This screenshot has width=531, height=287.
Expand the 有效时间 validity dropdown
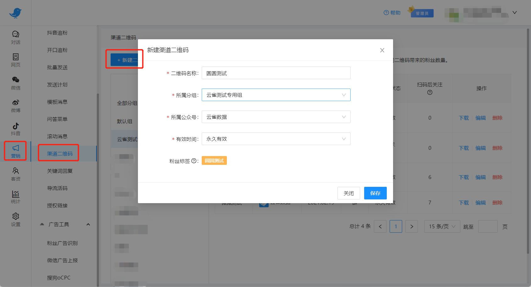click(x=276, y=139)
